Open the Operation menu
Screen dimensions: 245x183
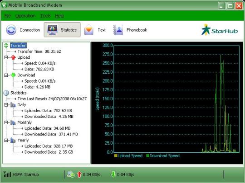click(25, 16)
